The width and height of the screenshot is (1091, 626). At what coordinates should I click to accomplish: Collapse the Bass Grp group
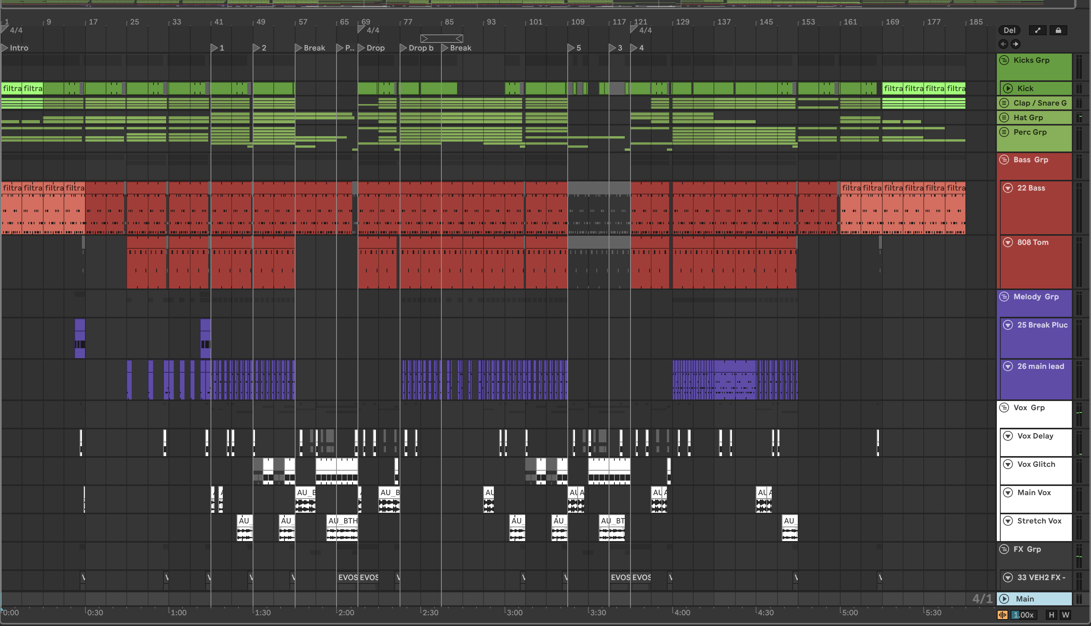1004,160
